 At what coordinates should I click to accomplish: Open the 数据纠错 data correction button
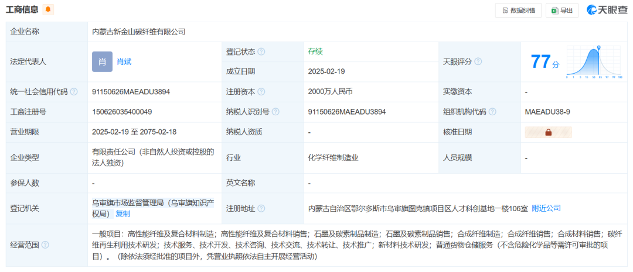pyautogui.click(x=518, y=11)
